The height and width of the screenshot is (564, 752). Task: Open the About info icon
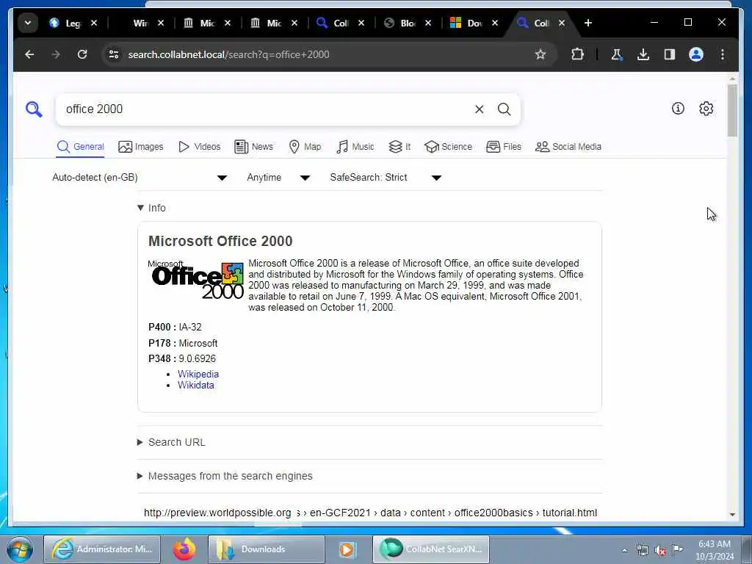pyautogui.click(x=678, y=109)
